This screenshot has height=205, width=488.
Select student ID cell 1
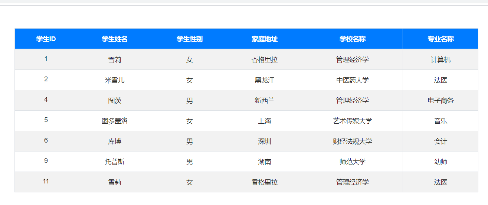[x=46, y=59]
